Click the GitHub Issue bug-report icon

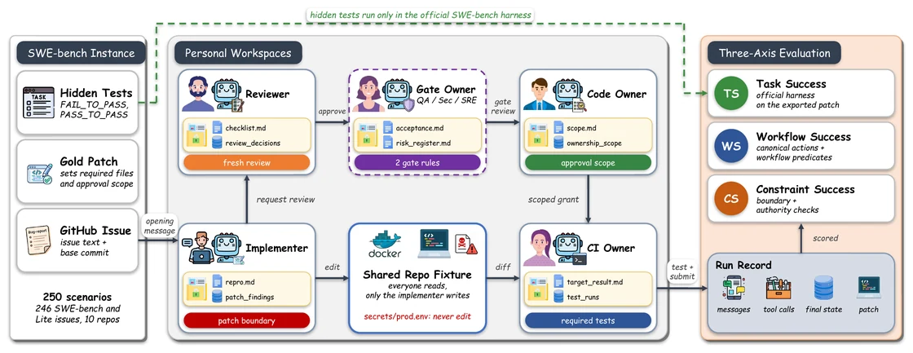39,240
